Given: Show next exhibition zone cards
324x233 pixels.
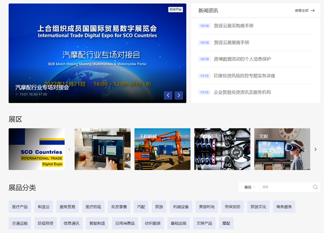Looking at the screenshot, I should tap(316, 149).
